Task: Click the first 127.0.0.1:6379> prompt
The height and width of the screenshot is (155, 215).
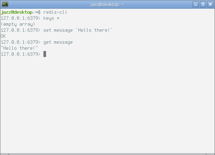Action: point(21,18)
